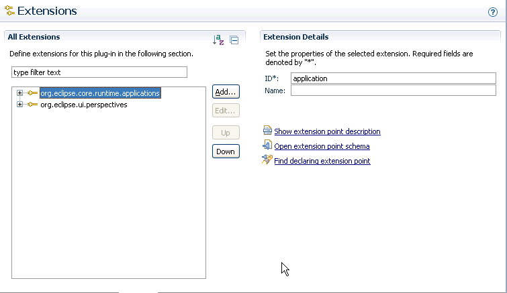Click the Up button
507x293 pixels.
pos(226,133)
